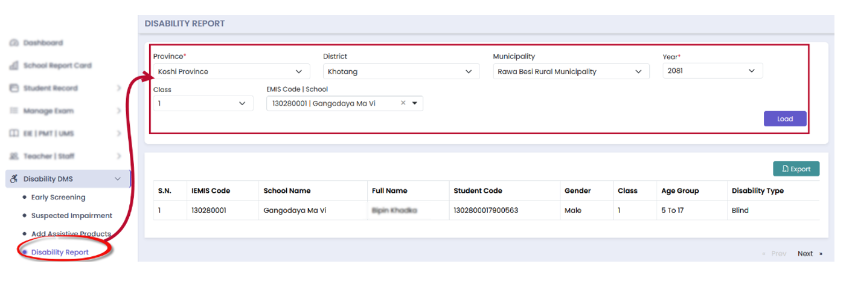This screenshot has height=284, width=855.
Task: Click the Dashboard icon in sidebar
Action: coord(13,43)
